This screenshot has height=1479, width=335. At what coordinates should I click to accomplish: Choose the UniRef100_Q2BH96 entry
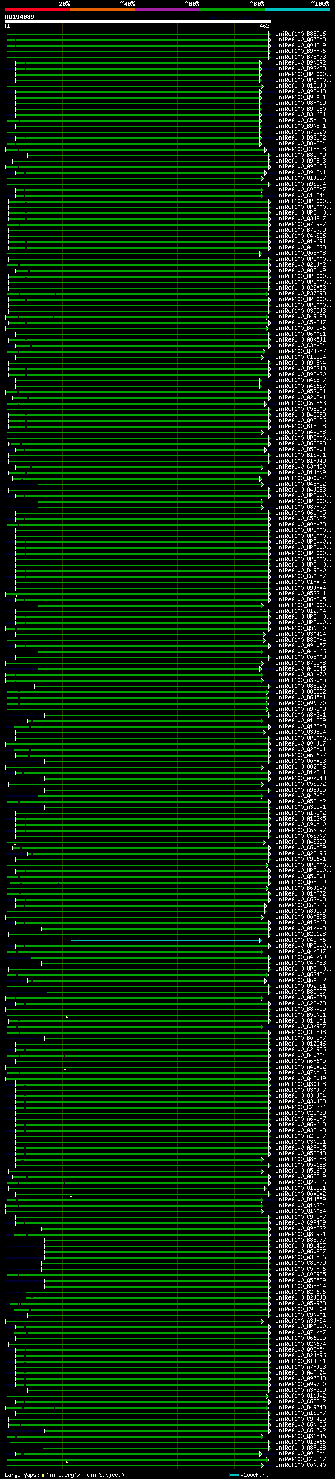(x=300, y=853)
